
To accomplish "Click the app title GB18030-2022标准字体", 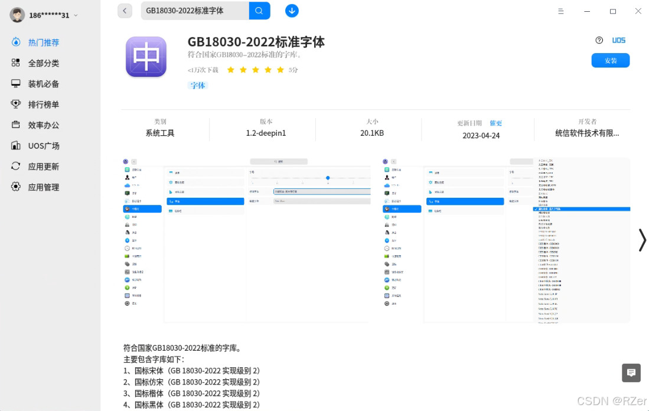I will pos(256,42).
